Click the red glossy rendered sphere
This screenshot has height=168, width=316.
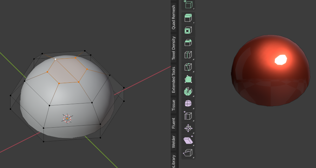[x=270, y=70]
